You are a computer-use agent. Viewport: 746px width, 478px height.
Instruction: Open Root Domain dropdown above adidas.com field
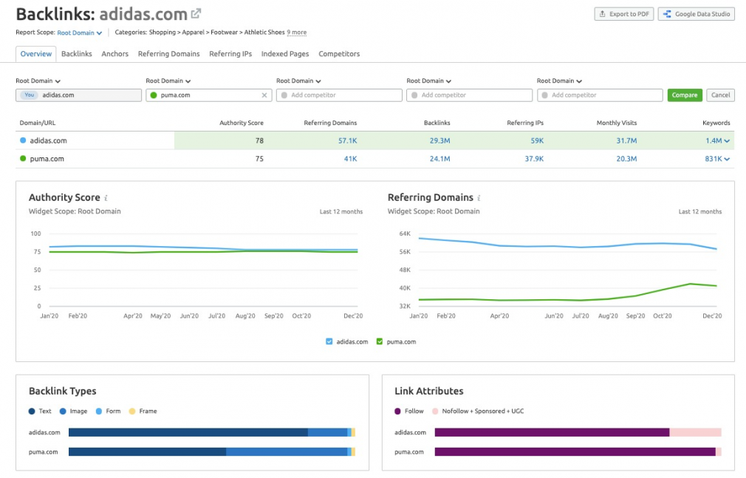pos(38,81)
